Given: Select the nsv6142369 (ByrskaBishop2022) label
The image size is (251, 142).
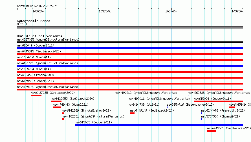Looking at the screenshot, I should click(x=87, y=110).
